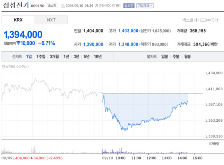Click the 15:00 time axis label
Screen dimensions: 224x165
[197, 158]
